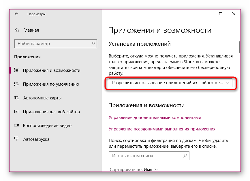
Task: Click the Приложения по умолчанию icon
Action: pos(16,84)
